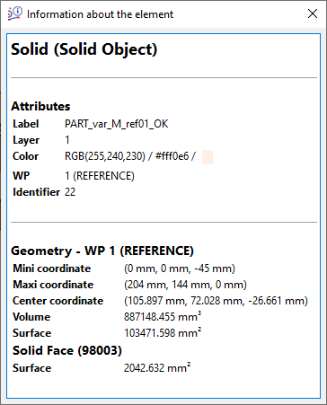327x405 pixels.
Task: Click the Volume value 887148.455 mm³
Action: pos(163,317)
